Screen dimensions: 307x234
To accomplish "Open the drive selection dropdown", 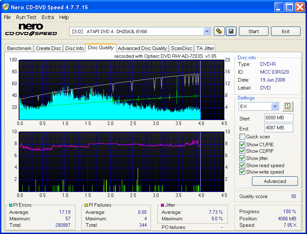I will point(207,31).
